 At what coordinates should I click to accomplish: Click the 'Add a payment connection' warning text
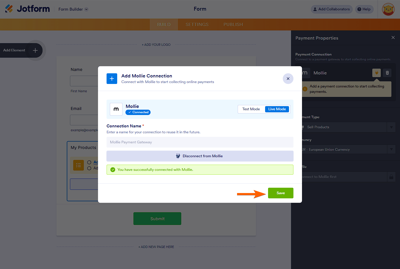(x=347, y=89)
